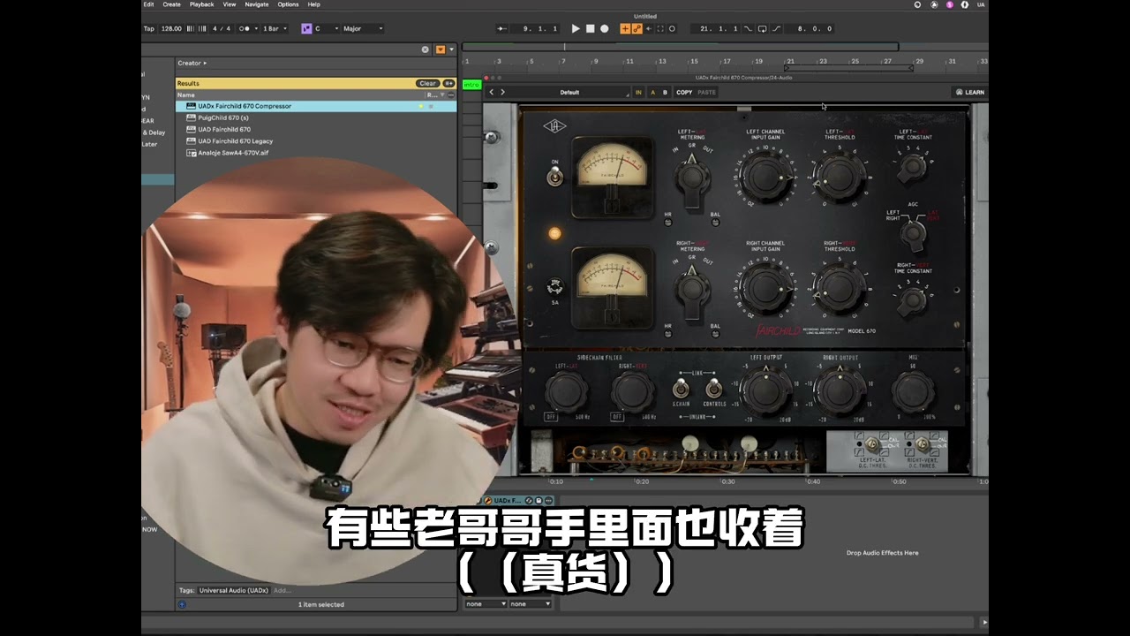Click the Right Channel Input Gain knob
This screenshot has height=636, width=1130.
tap(765, 288)
